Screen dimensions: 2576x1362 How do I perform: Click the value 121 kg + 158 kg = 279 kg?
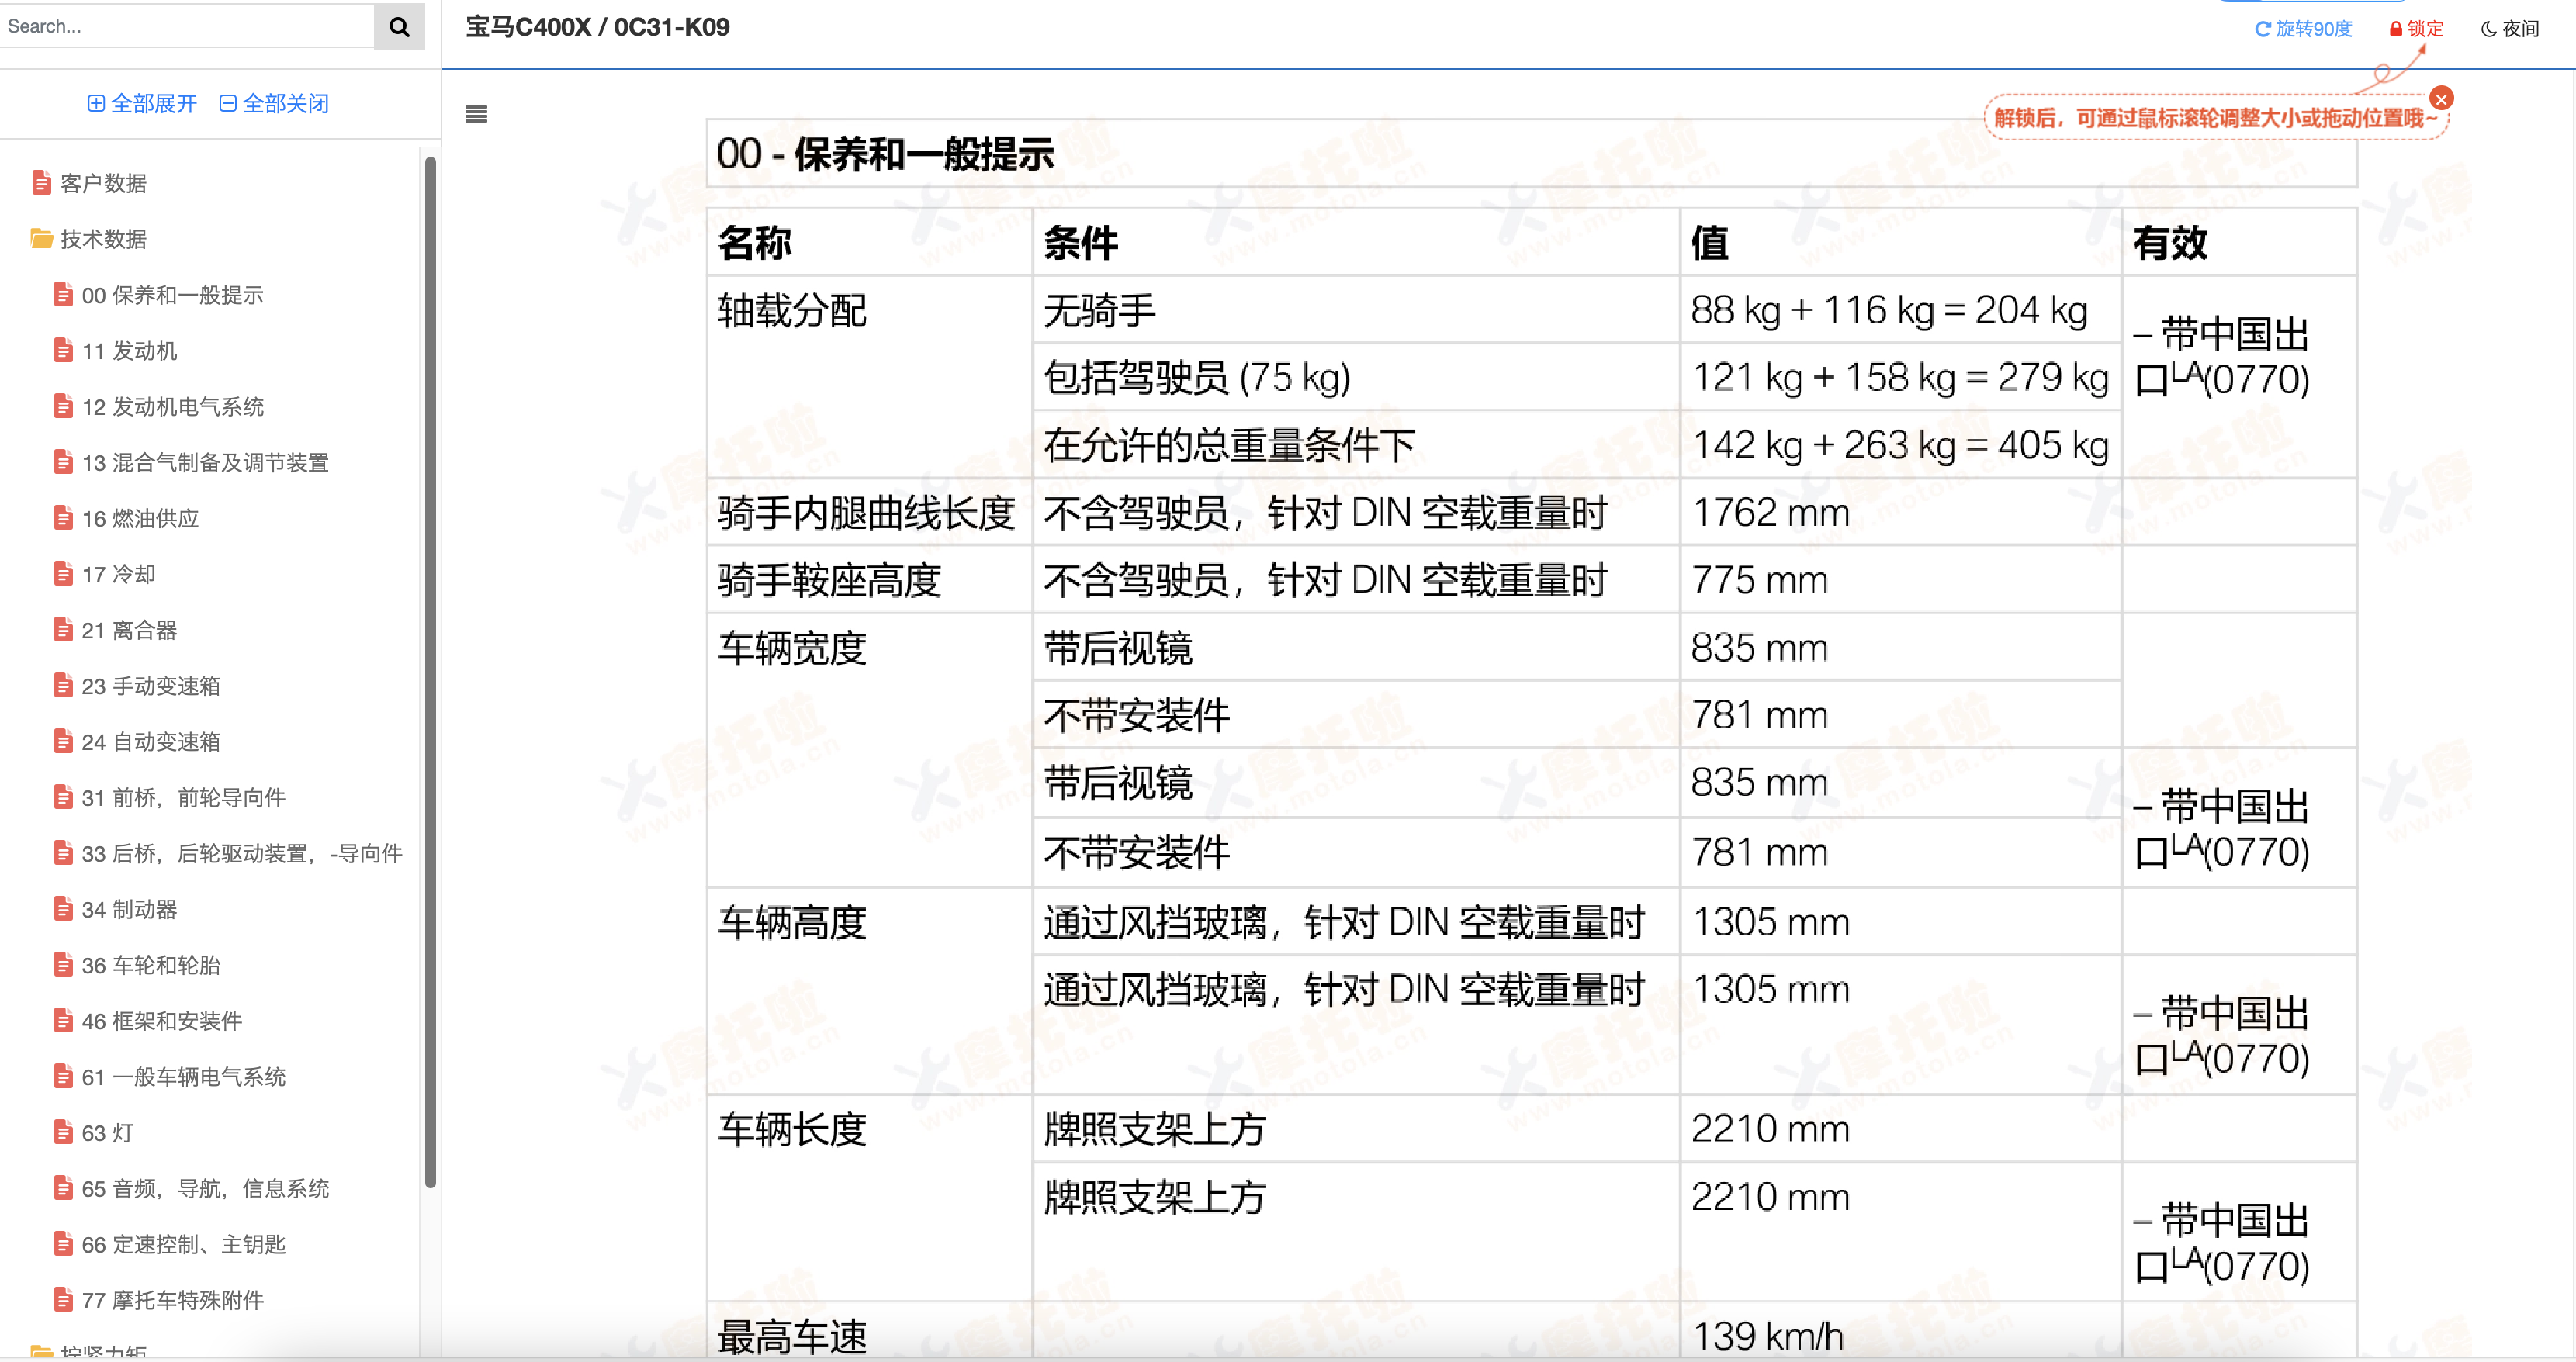tap(1900, 378)
